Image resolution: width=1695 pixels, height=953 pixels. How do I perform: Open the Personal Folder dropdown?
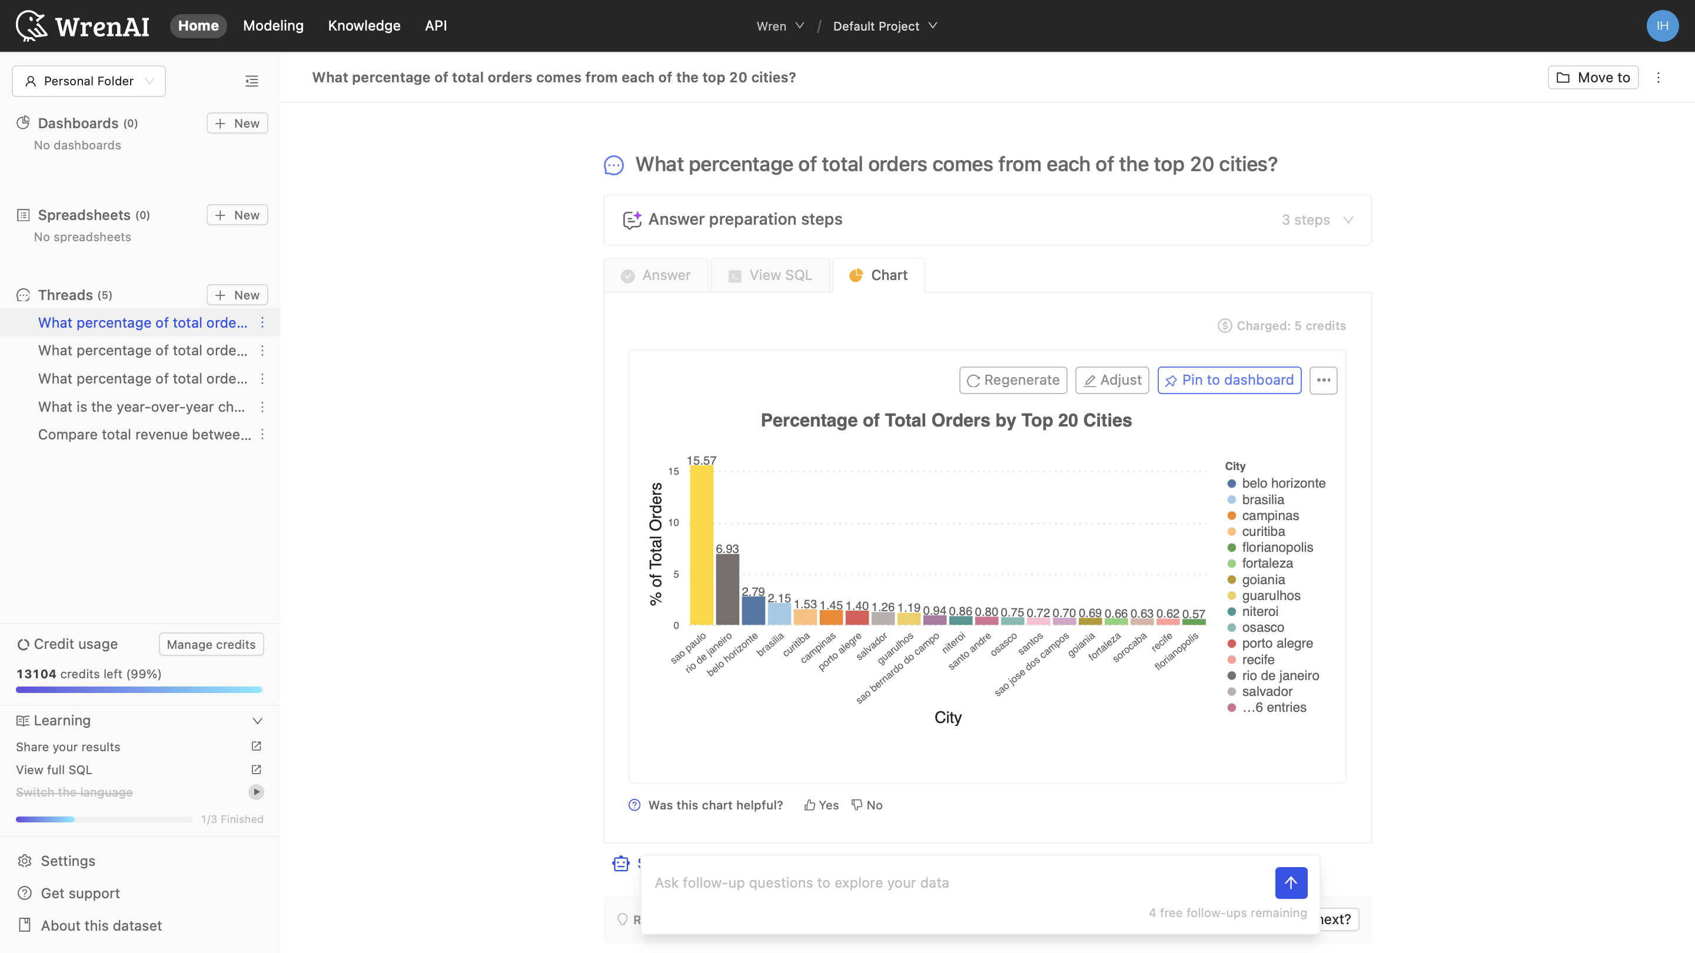point(89,81)
